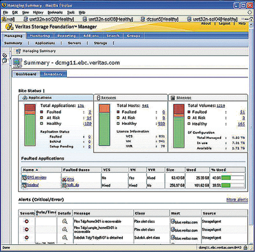255x252 pixels.
Task: Click host icon for Plex Tdg/home3-01 alert
Action: click(x=173, y=221)
